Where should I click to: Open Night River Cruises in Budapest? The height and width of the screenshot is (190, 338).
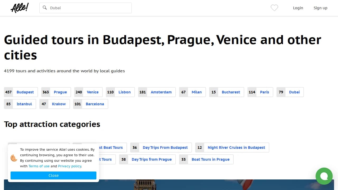pos(236,148)
